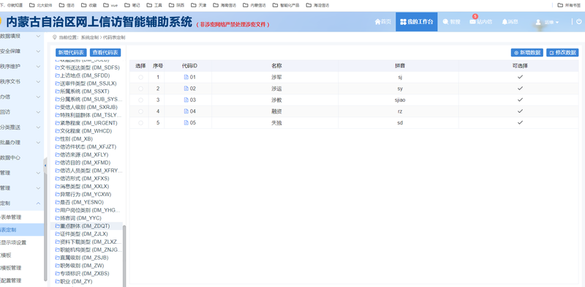Click the 修改数据 button
Screen dimensions: 585x287
pyautogui.click(x=562, y=53)
